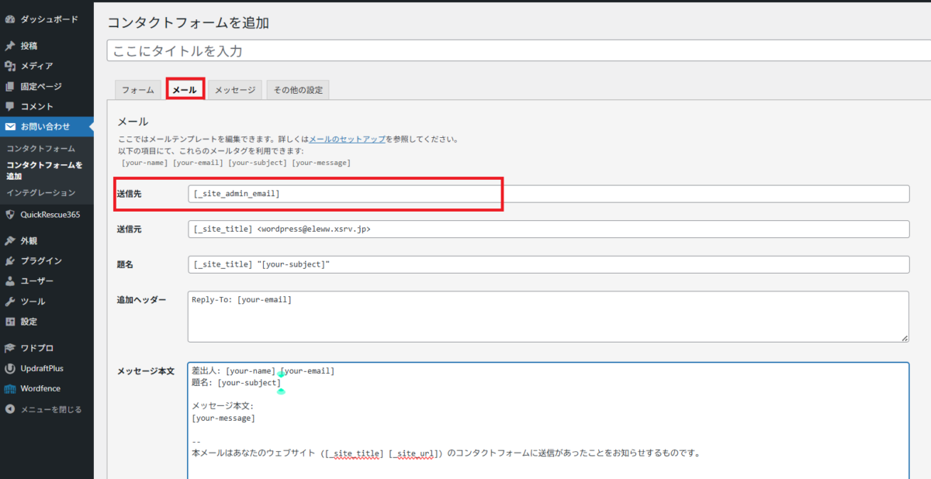Click the Posts pushpin icon
This screenshot has height=479, width=931.
(x=10, y=46)
